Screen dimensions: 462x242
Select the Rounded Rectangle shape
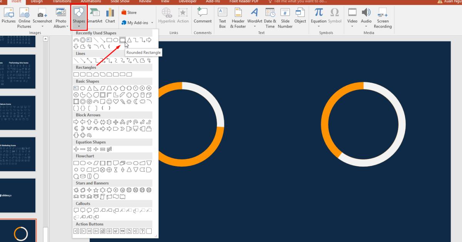122,40
